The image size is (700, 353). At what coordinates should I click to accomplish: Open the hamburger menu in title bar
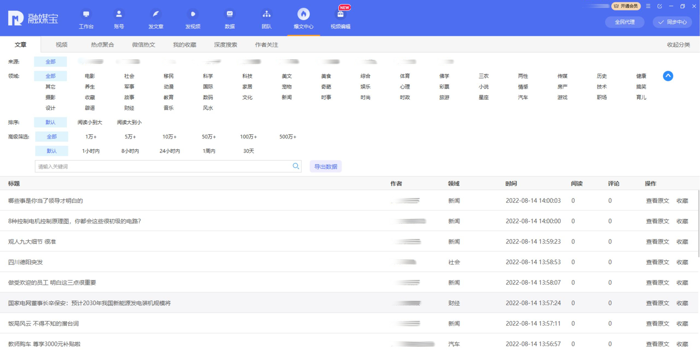coord(648,6)
